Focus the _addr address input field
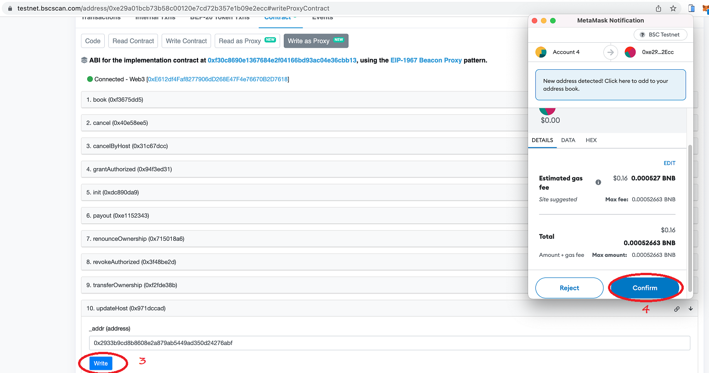This screenshot has width=709, height=373. 389,343
